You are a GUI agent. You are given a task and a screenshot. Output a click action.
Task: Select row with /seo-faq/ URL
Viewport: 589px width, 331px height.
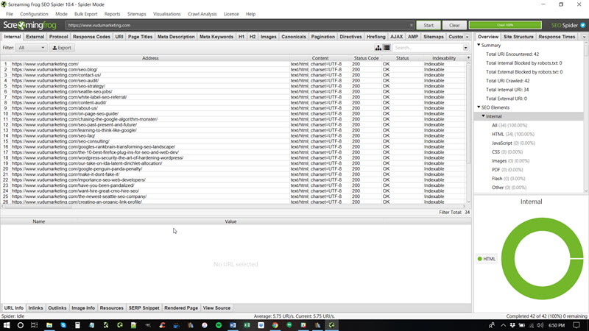[x=233, y=136]
